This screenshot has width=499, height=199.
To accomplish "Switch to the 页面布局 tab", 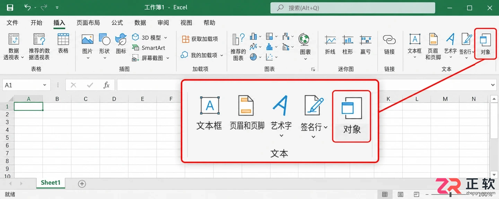I will (x=88, y=23).
